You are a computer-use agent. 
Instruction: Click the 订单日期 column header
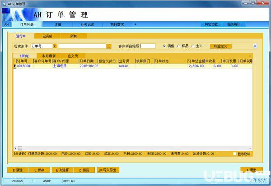tap(89, 61)
